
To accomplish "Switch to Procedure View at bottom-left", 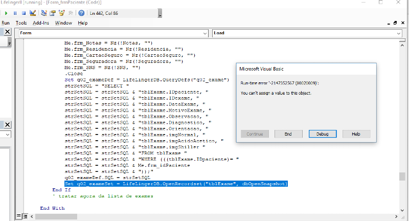I will point(19,216).
